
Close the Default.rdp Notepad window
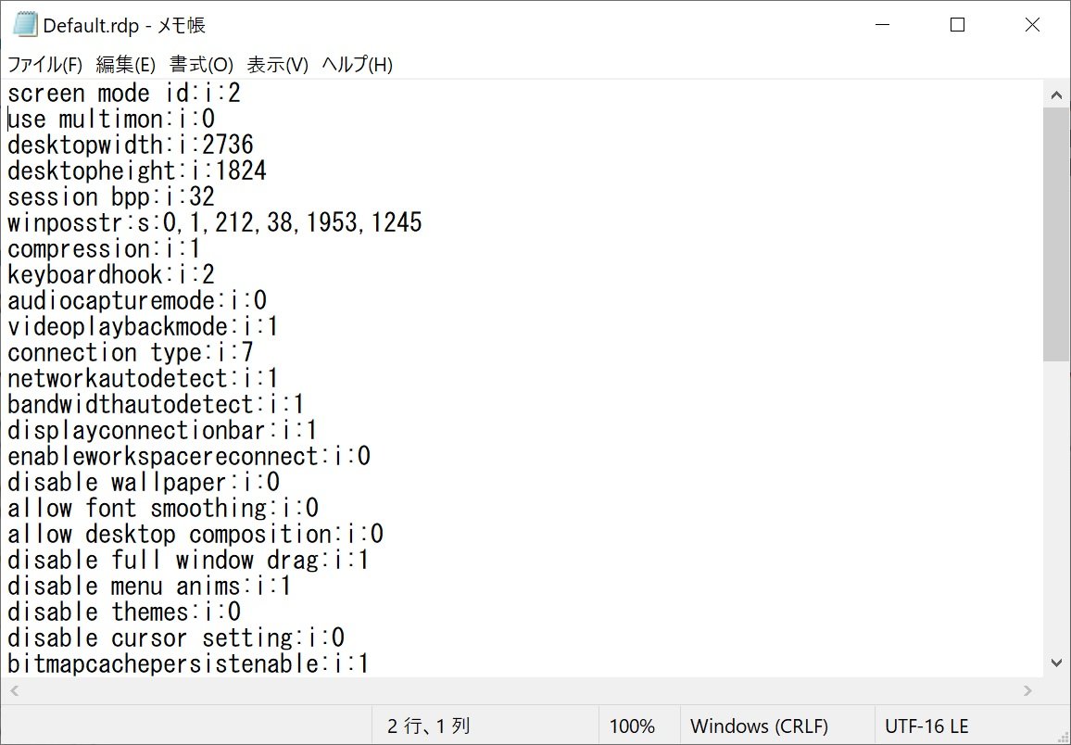coord(1033,25)
